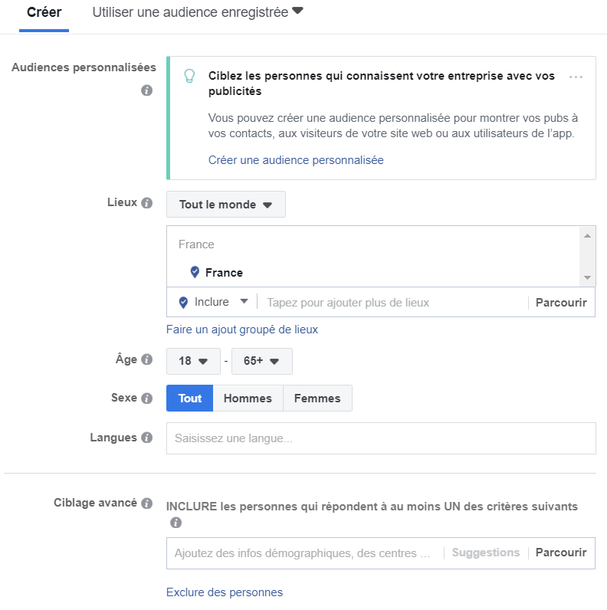Open the minimum age 18 dropdown
This screenshot has height=610, width=607.
(193, 361)
